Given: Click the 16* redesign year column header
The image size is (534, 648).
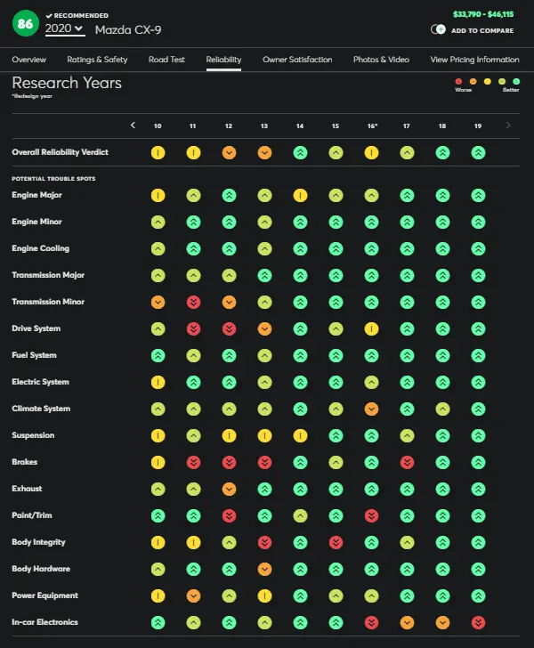Looking at the screenshot, I should pyautogui.click(x=372, y=126).
